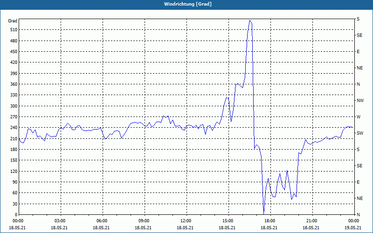
Task: Select the 0 label at the axis origin
Action: click(x=16, y=214)
